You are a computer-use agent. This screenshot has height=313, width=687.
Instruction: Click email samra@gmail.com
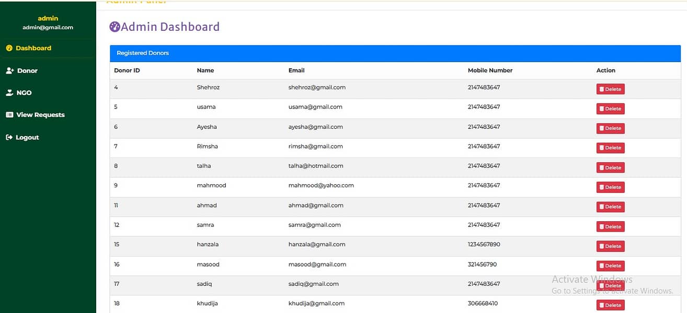tap(314, 225)
